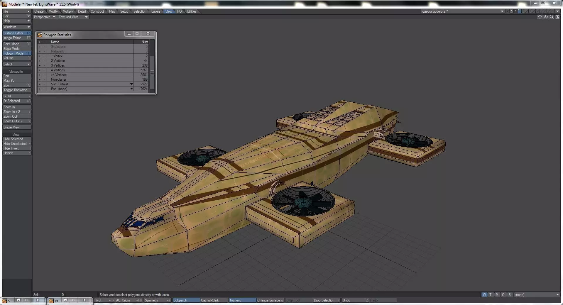Click the Modeler application icon in title bar
The height and width of the screenshot is (305, 563).
pyautogui.click(x=5, y=4)
